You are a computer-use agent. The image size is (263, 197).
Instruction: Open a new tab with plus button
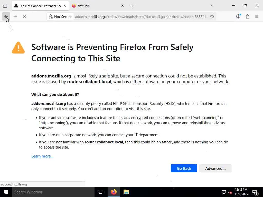(132, 6)
